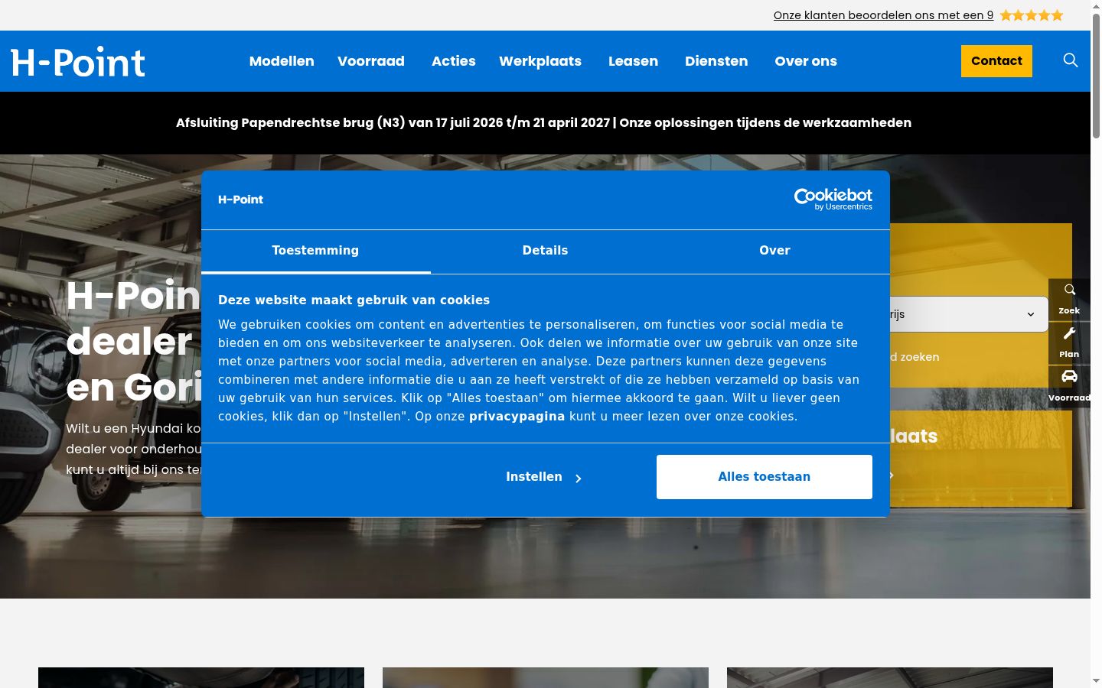
Task: Open the Papendrechtse brug closure announcement
Action: point(543,122)
